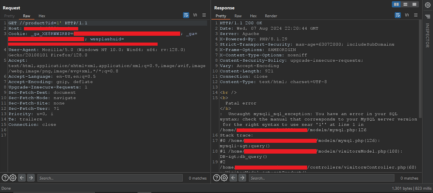
Task: Select the side-by-side layout view
Action: (x=396, y=4)
